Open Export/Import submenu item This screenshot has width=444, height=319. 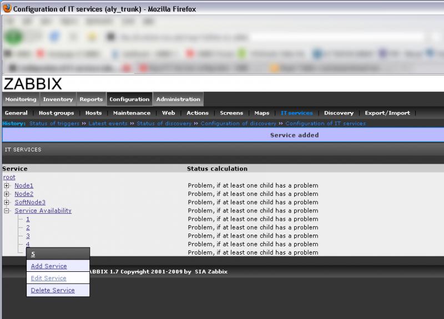pos(387,113)
